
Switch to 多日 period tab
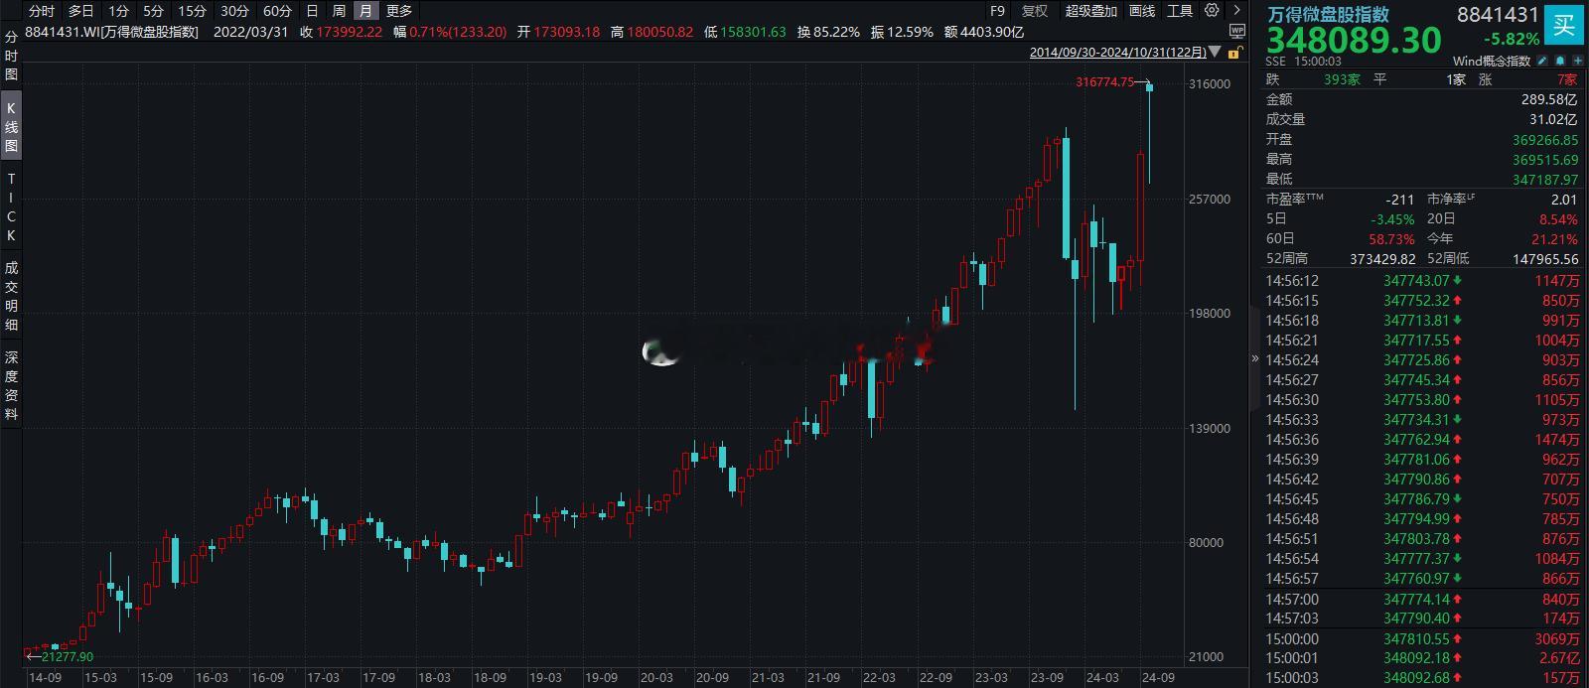[80, 11]
